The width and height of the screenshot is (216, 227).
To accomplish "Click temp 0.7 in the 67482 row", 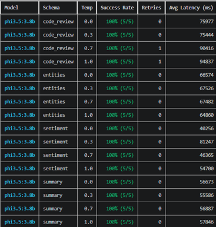I will [88, 101].
